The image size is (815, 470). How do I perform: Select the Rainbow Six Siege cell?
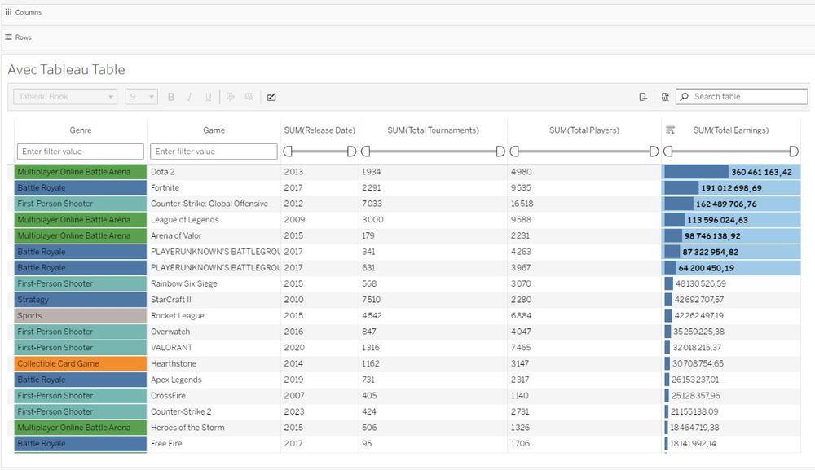click(x=214, y=284)
